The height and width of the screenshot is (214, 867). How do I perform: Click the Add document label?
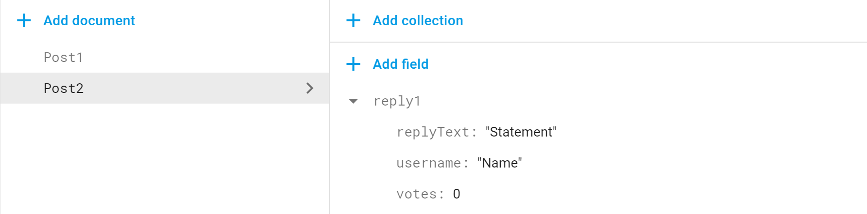point(89,20)
